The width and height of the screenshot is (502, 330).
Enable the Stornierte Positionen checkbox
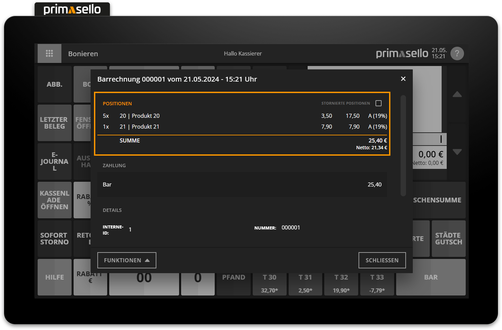pyautogui.click(x=379, y=103)
